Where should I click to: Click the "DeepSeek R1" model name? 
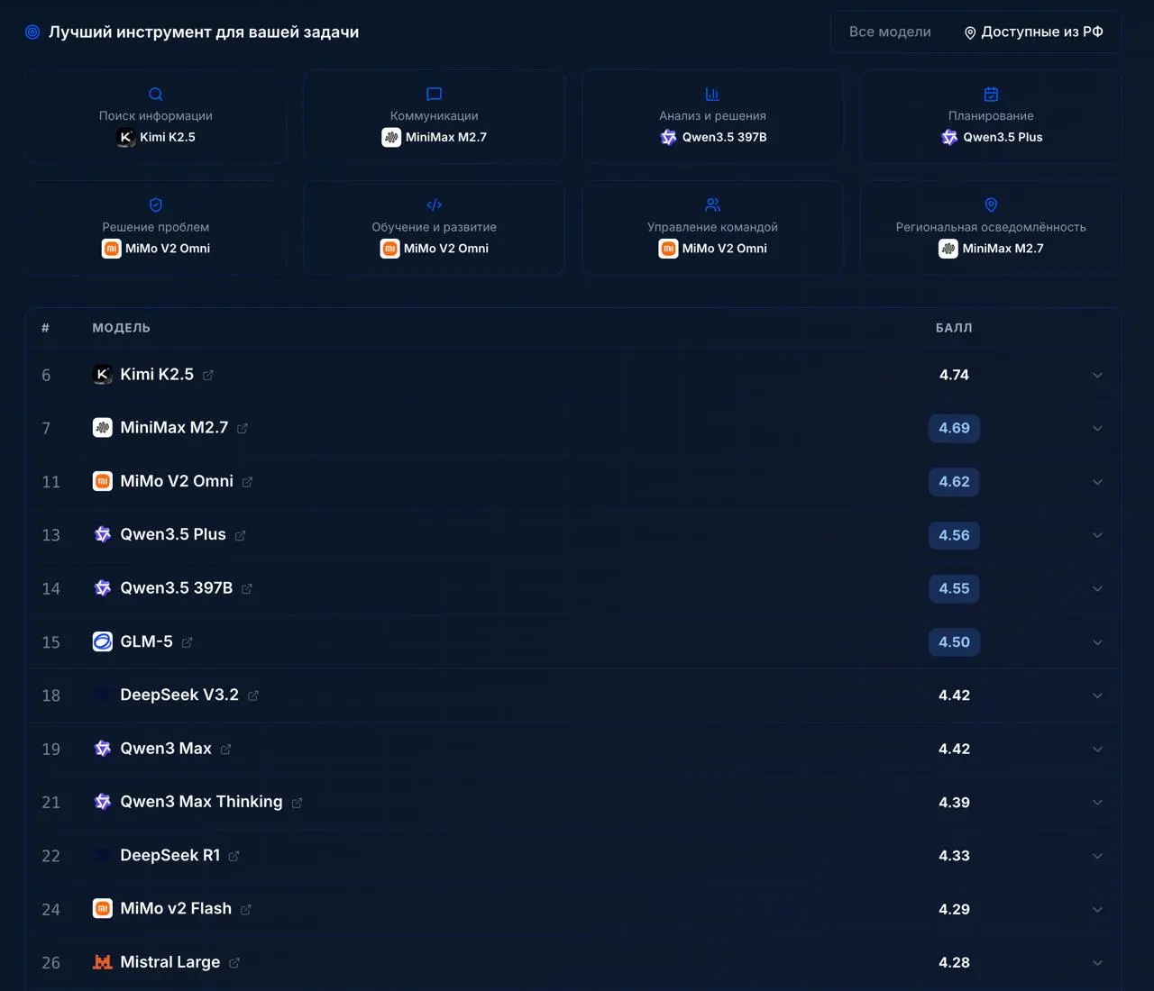170,855
